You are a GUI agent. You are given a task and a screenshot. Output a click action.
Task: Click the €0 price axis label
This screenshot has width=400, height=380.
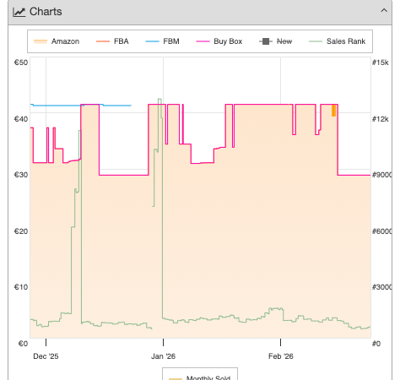(x=23, y=344)
